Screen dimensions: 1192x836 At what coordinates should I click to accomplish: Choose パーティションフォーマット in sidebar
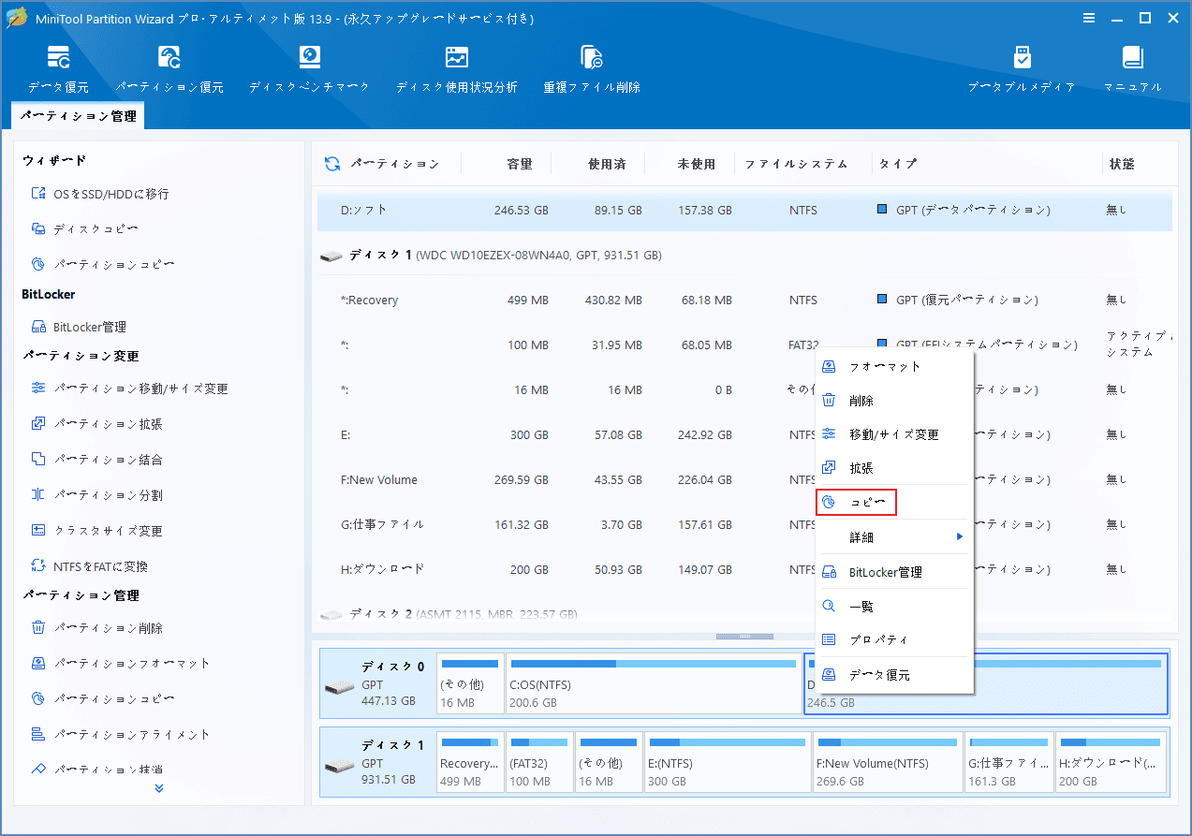(x=120, y=664)
